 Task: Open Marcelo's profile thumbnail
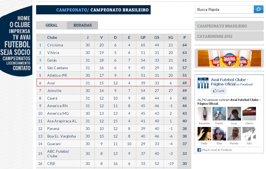tap(234, 134)
